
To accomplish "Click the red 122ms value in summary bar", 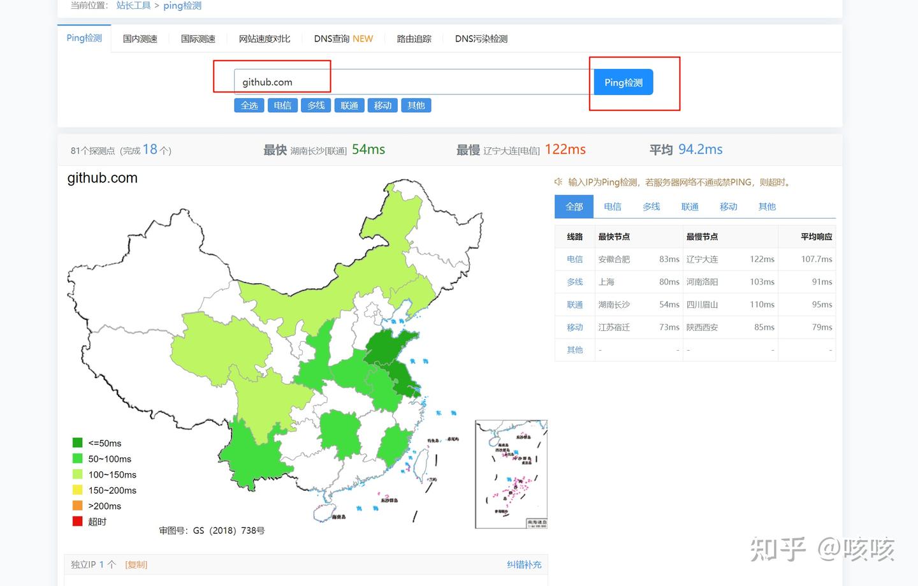I will pos(565,149).
